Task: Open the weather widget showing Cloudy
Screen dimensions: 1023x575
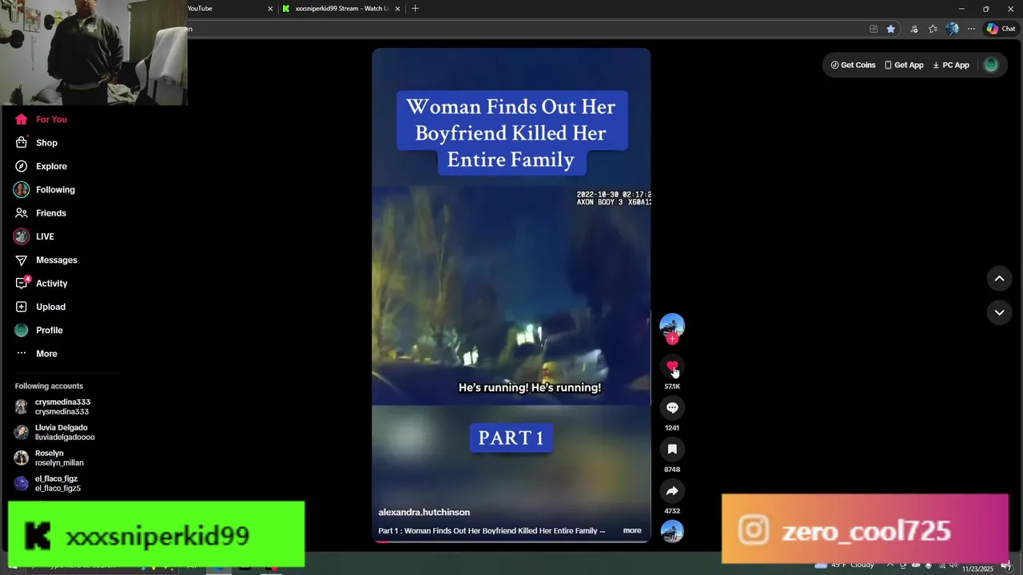Action: point(846,565)
